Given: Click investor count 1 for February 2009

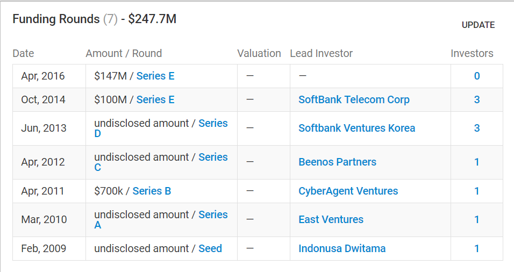Looking at the screenshot, I should (477, 249).
